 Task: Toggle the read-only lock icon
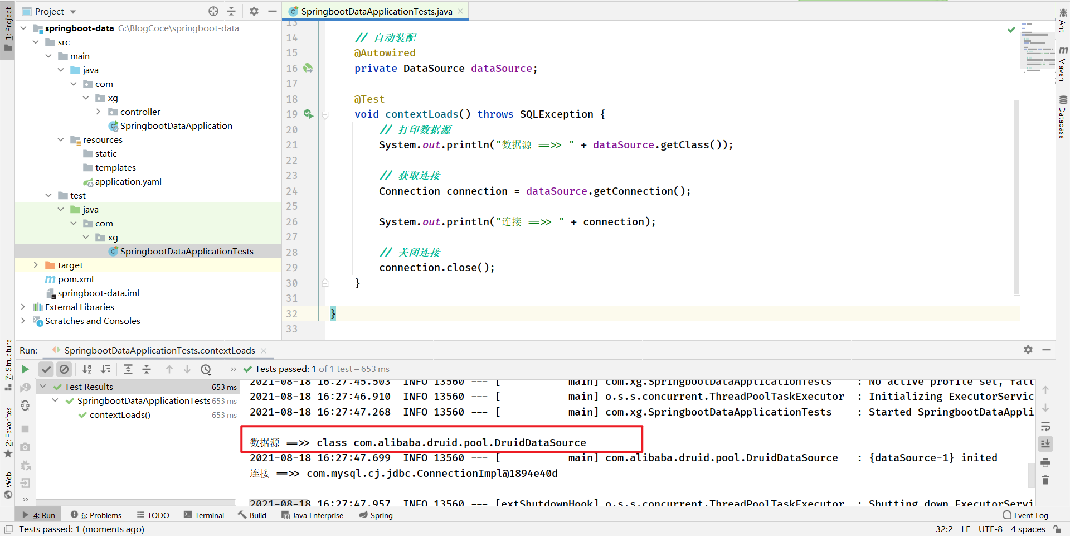point(1057,529)
